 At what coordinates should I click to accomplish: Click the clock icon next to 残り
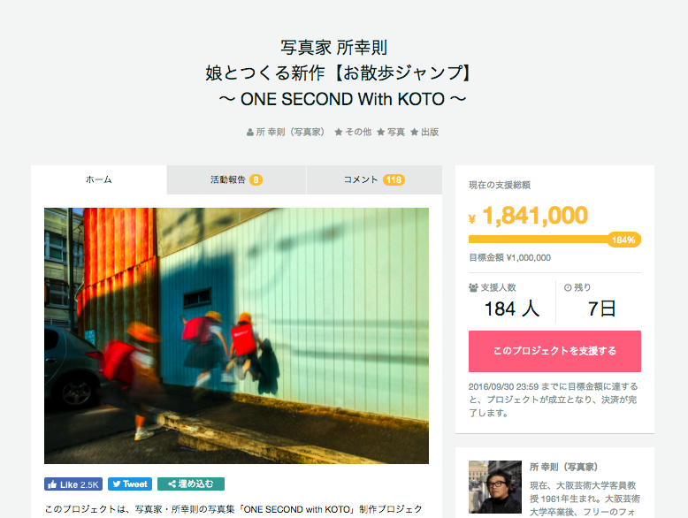point(568,288)
